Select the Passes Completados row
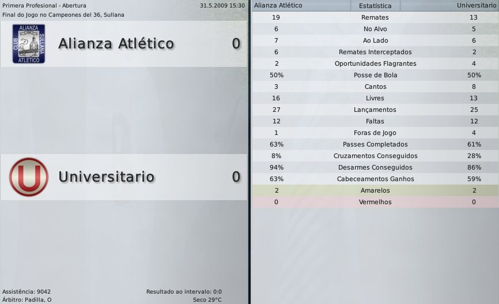 point(375,144)
